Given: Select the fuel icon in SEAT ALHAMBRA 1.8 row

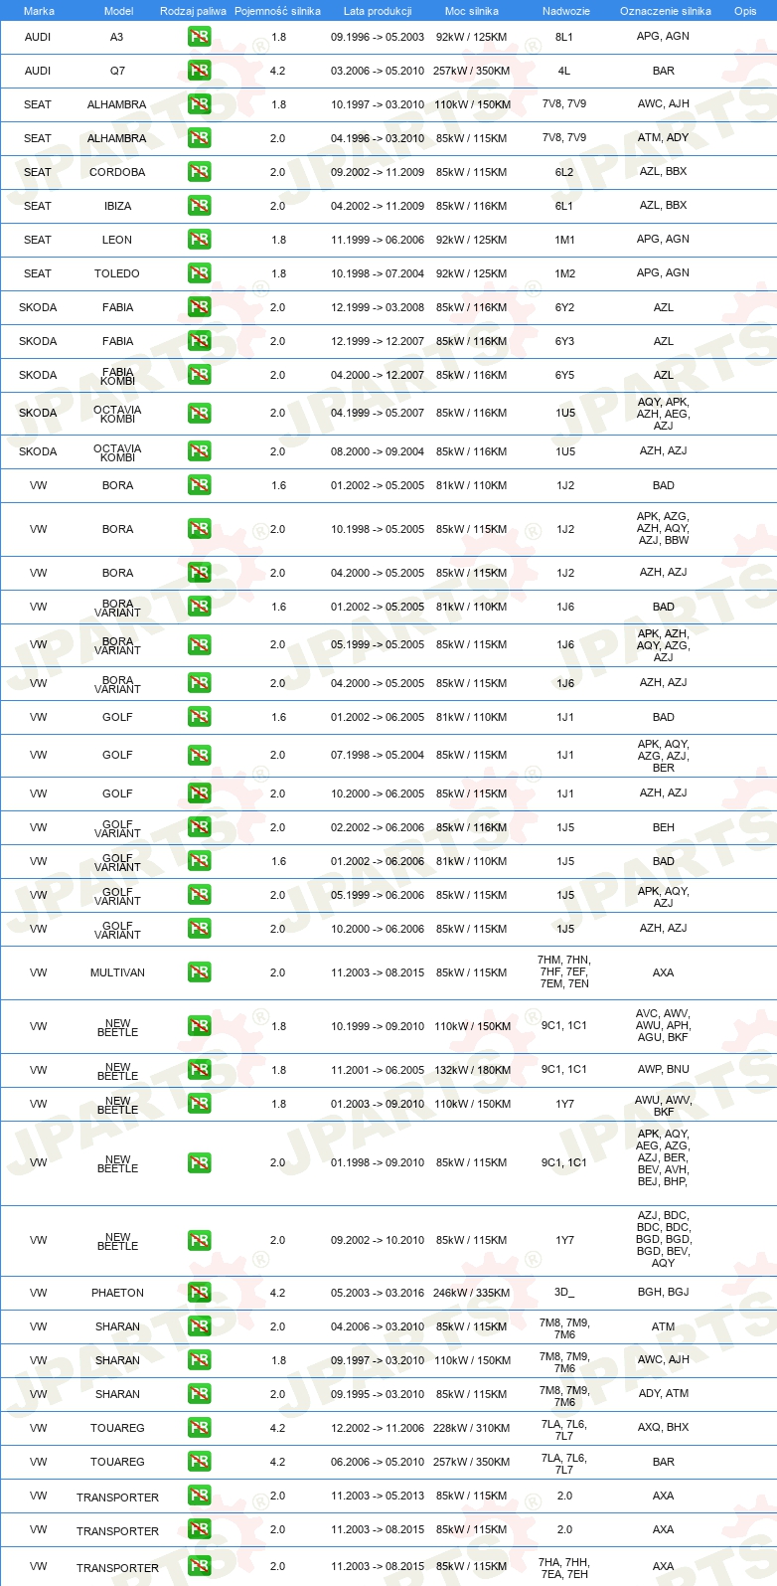Looking at the screenshot, I should (199, 104).
